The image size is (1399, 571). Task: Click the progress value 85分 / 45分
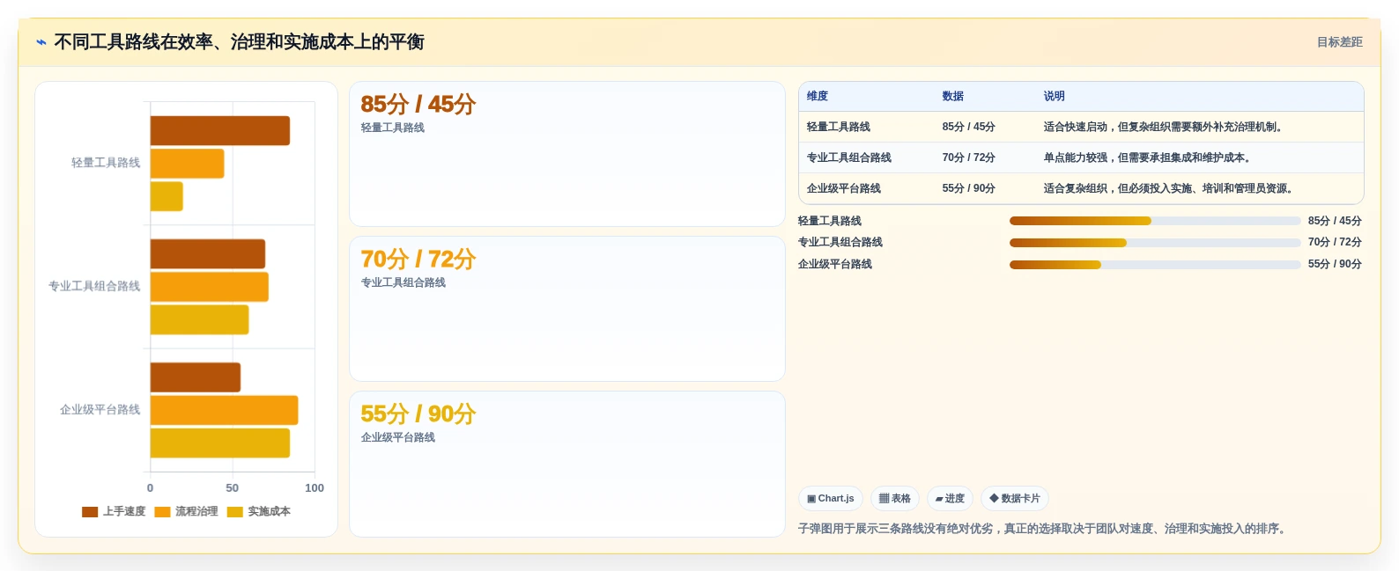(x=1335, y=221)
